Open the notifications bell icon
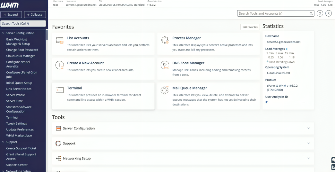This screenshot has width=335, height=172. [x=320, y=13]
